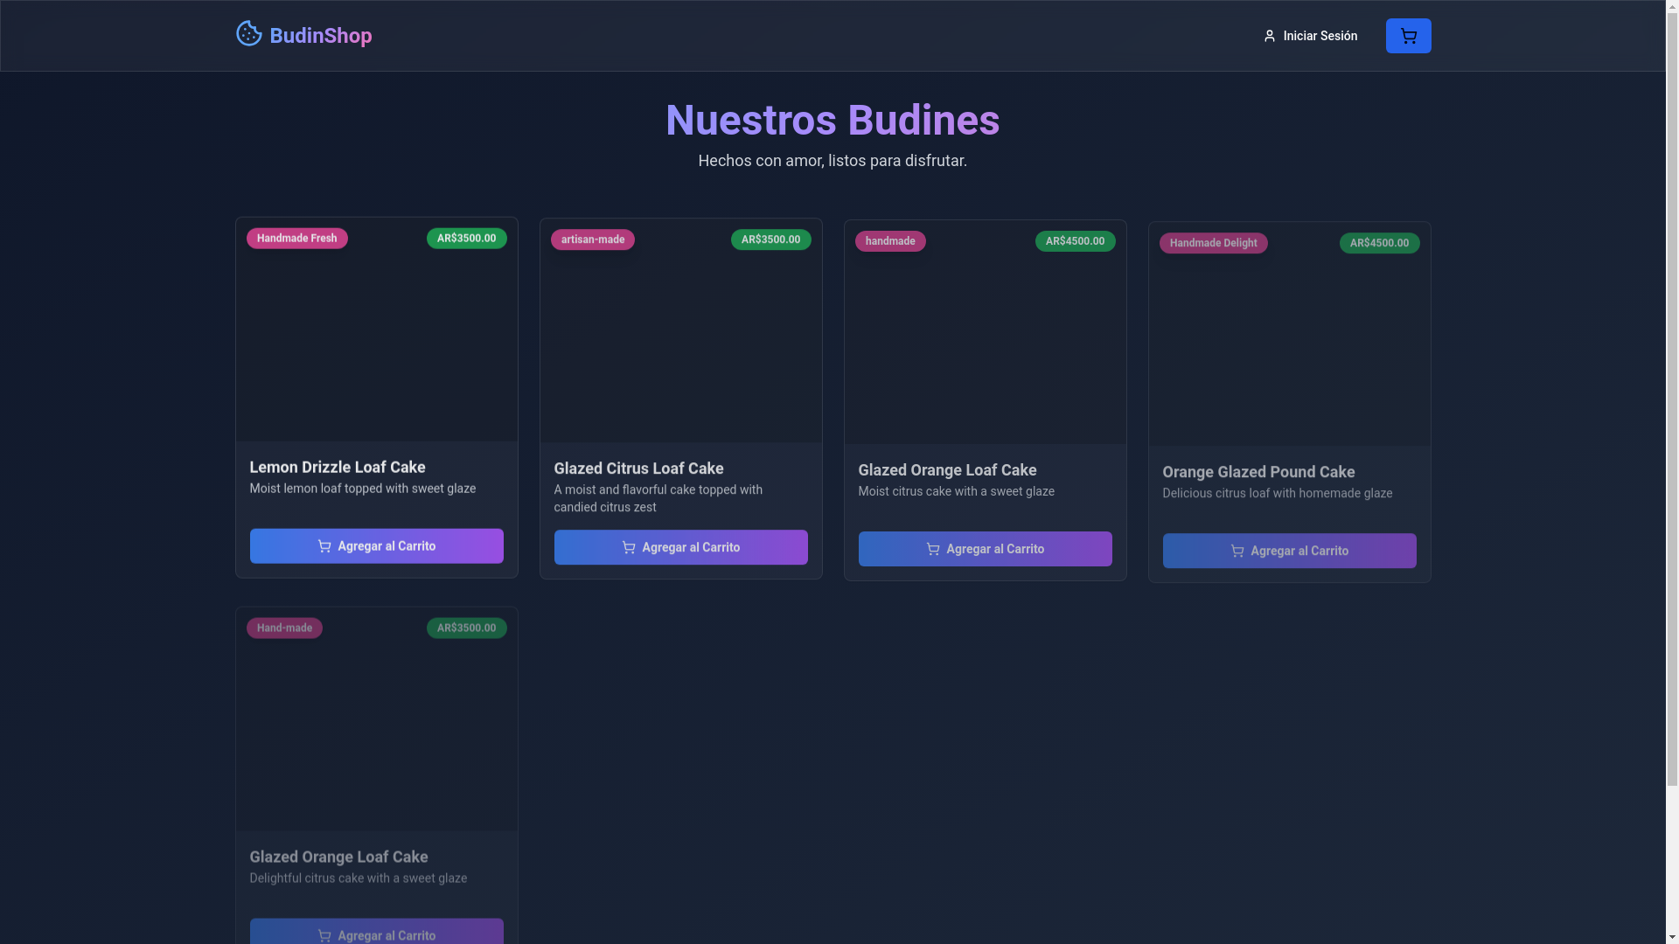
Task: Add AR$4500.00 Glazed Orange Loaf Cake to cart
Action: click(x=985, y=549)
